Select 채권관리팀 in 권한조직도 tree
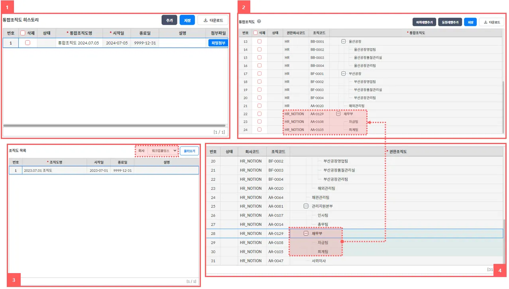The height and width of the screenshot is (289, 509). click(320, 197)
